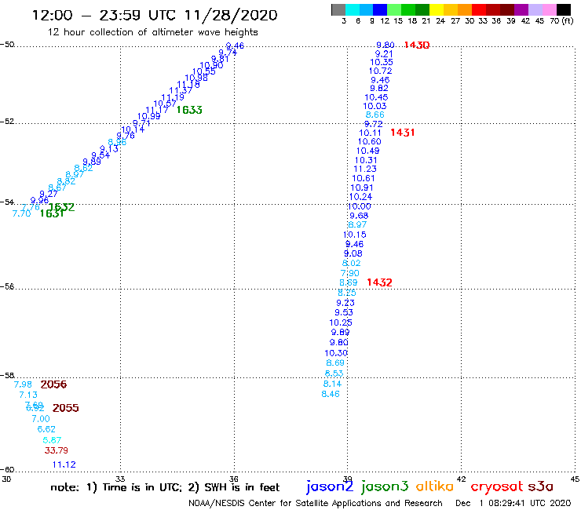Click the red time label 1431
Screen dimensions: 581x510
pyautogui.click(x=403, y=133)
